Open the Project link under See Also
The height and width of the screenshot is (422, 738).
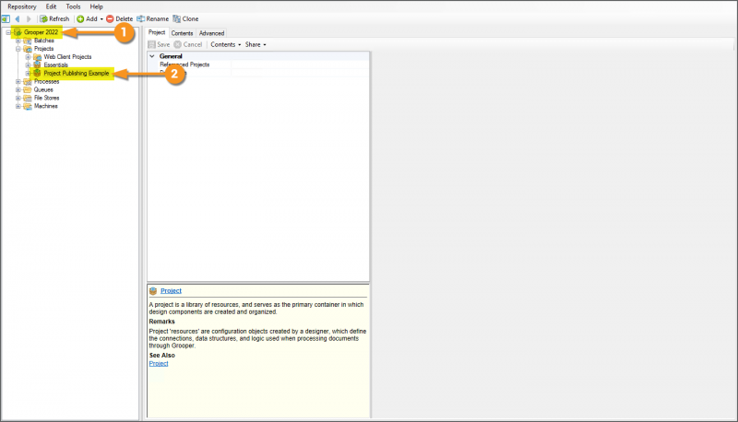click(x=159, y=364)
